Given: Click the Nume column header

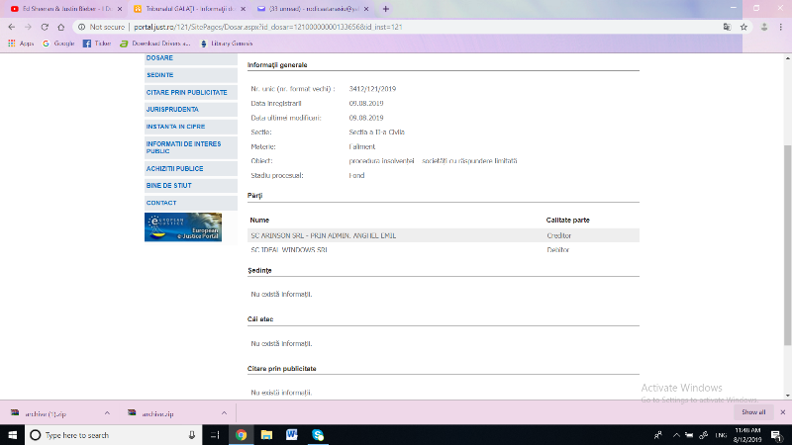Looking at the screenshot, I should click(x=259, y=220).
